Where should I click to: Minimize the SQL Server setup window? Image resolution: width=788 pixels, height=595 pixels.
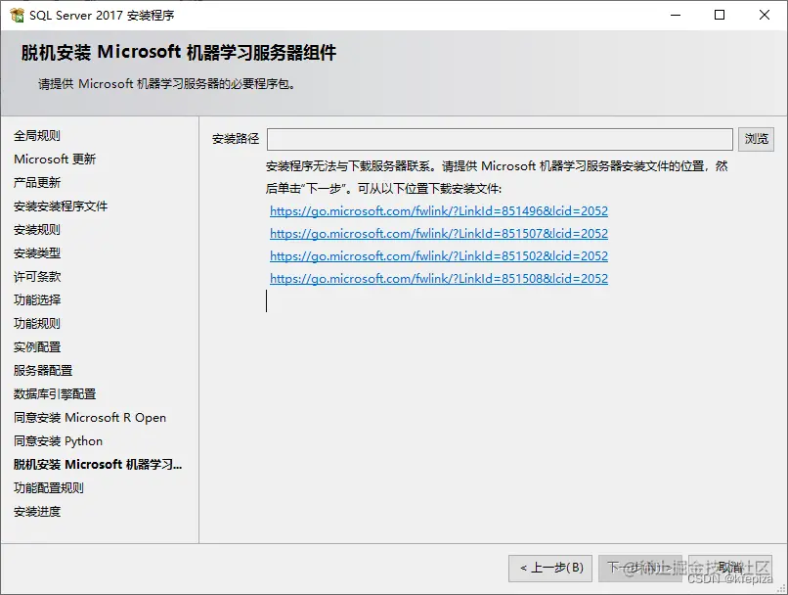click(x=676, y=15)
